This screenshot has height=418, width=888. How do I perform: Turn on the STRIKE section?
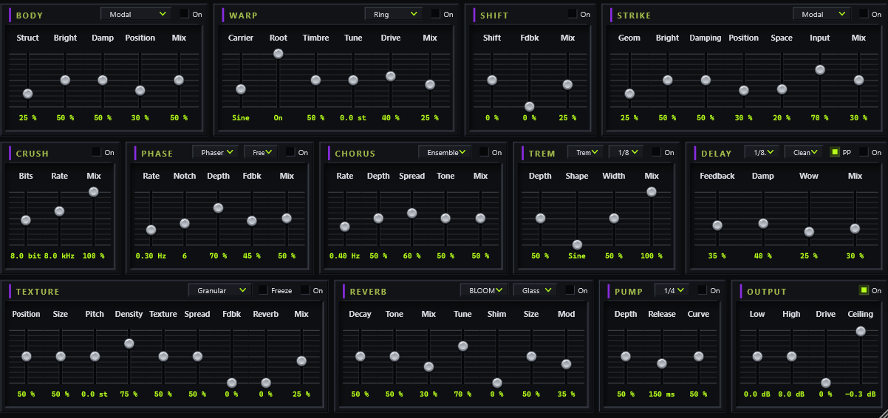coord(864,14)
